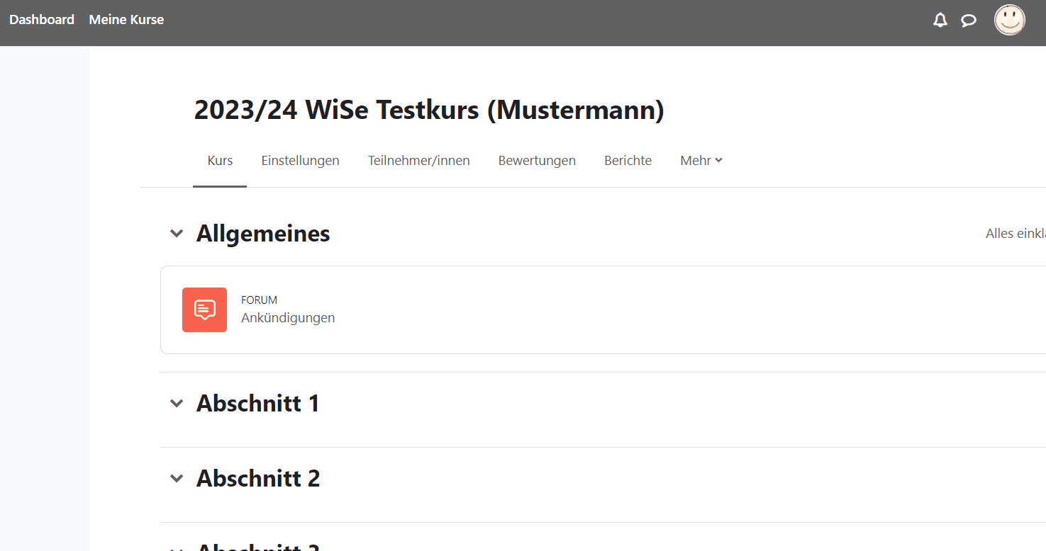The width and height of the screenshot is (1046, 551).
Task: Collapse the Abschnitt 2 section
Action: tap(177, 478)
